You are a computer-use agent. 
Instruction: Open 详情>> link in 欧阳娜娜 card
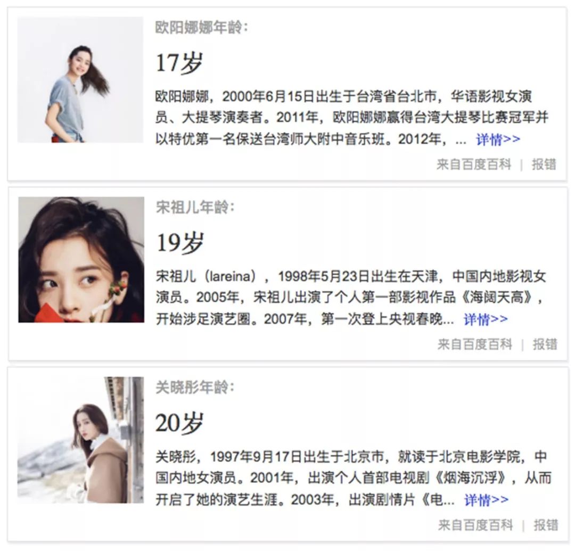[x=498, y=139]
